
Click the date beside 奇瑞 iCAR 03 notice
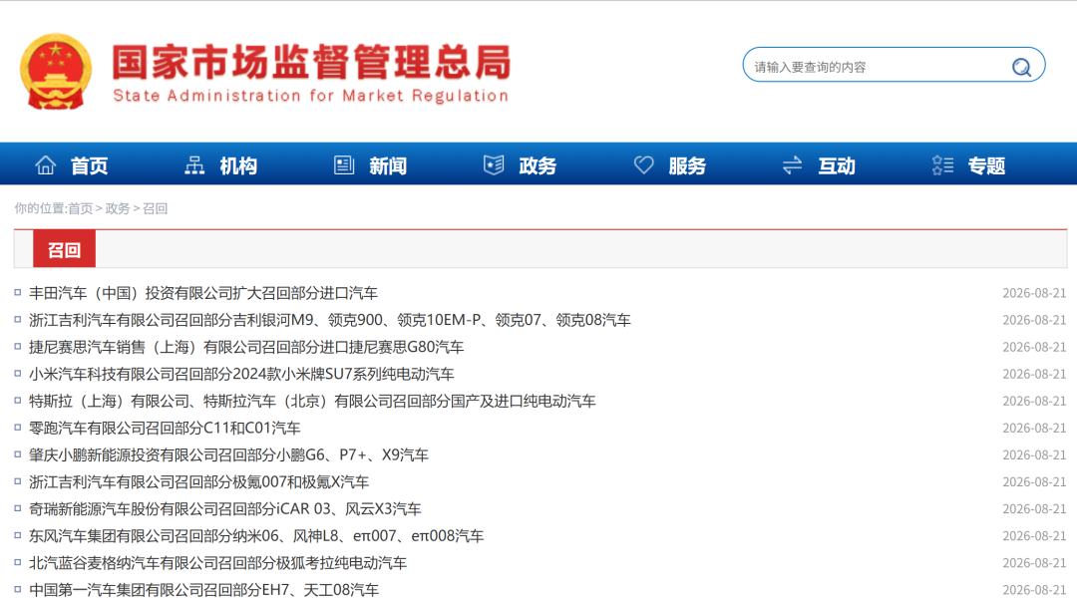tap(1034, 508)
